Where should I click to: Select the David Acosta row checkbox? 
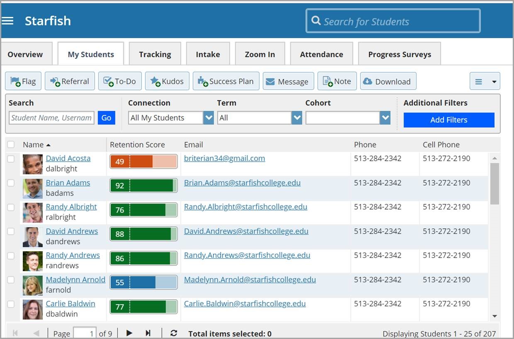click(x=11, y=159)
